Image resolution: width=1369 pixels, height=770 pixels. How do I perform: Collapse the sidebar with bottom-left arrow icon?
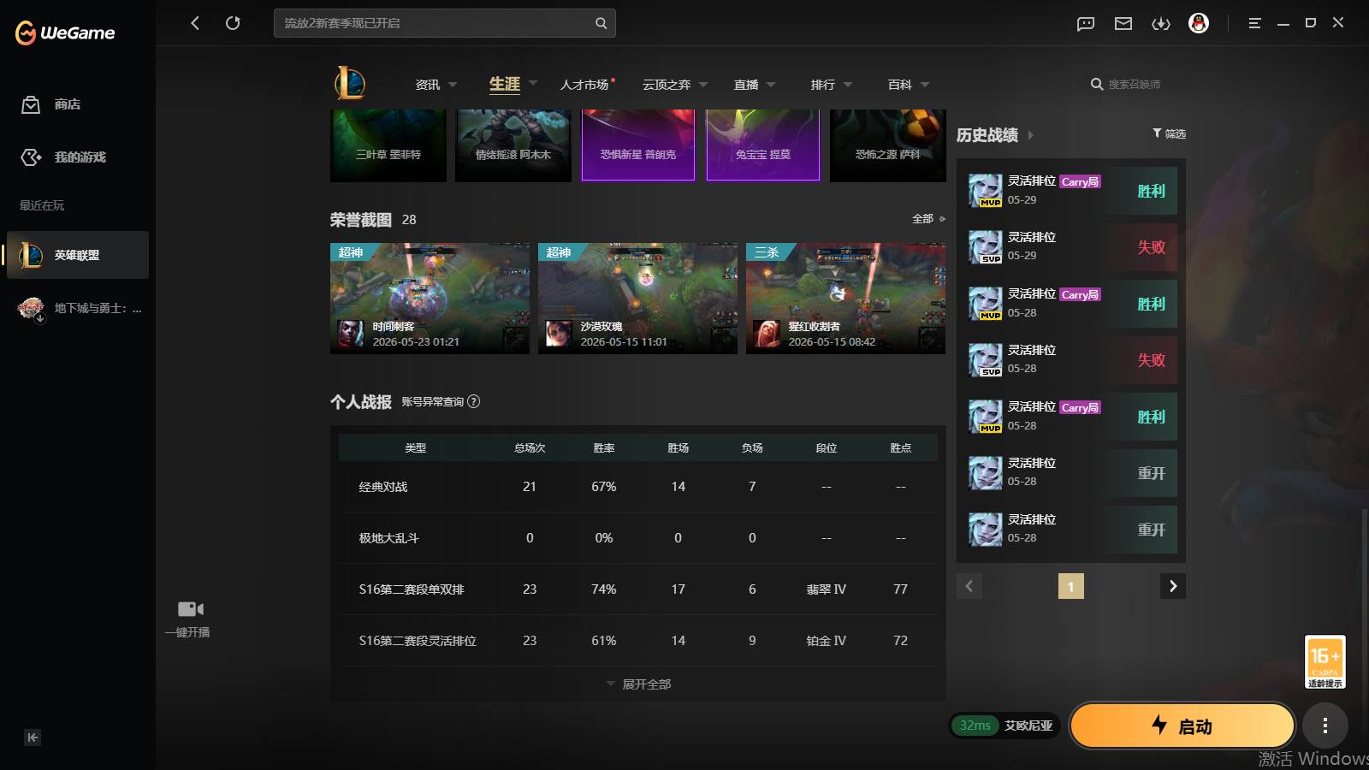coord(33,737)
